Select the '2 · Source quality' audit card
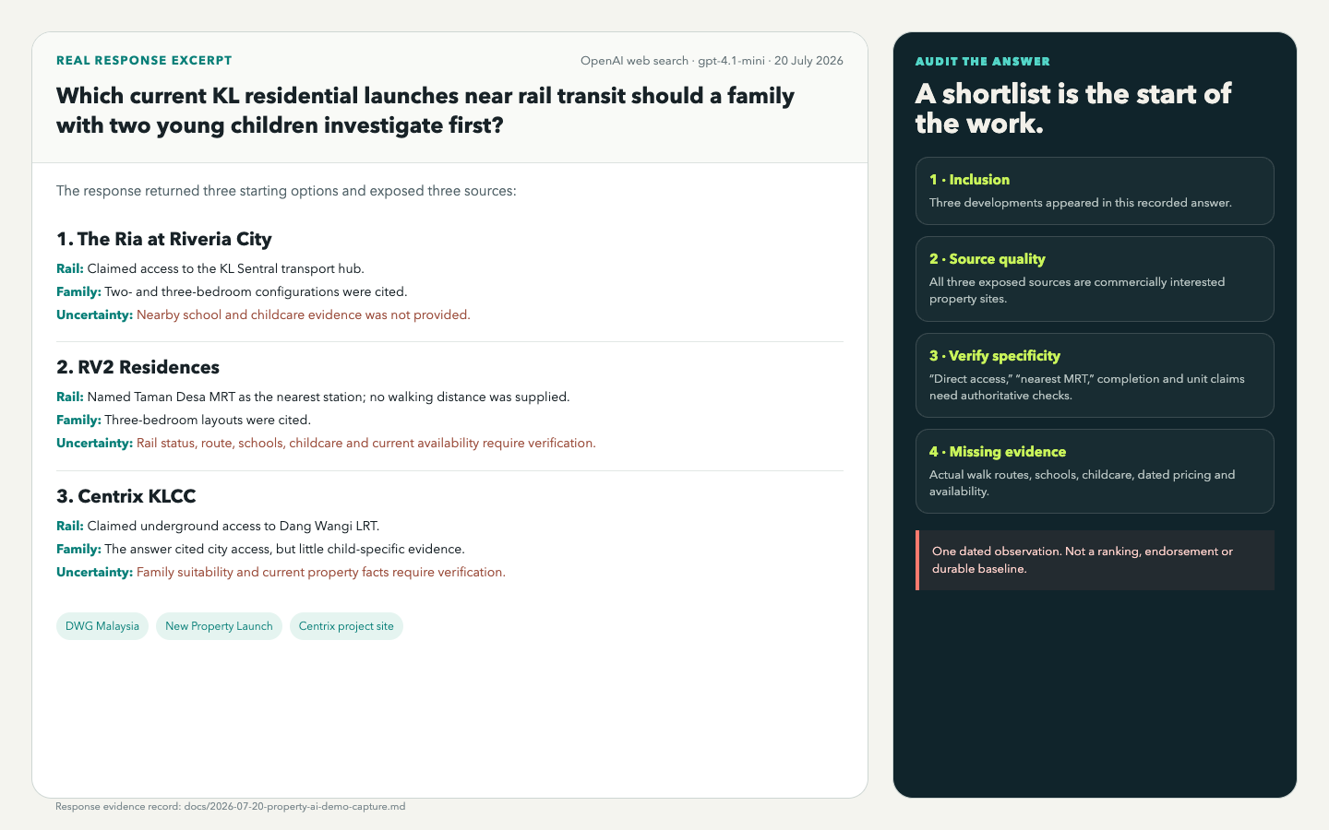Screen dimensions: 1329x830 [x=1095, y=279]
